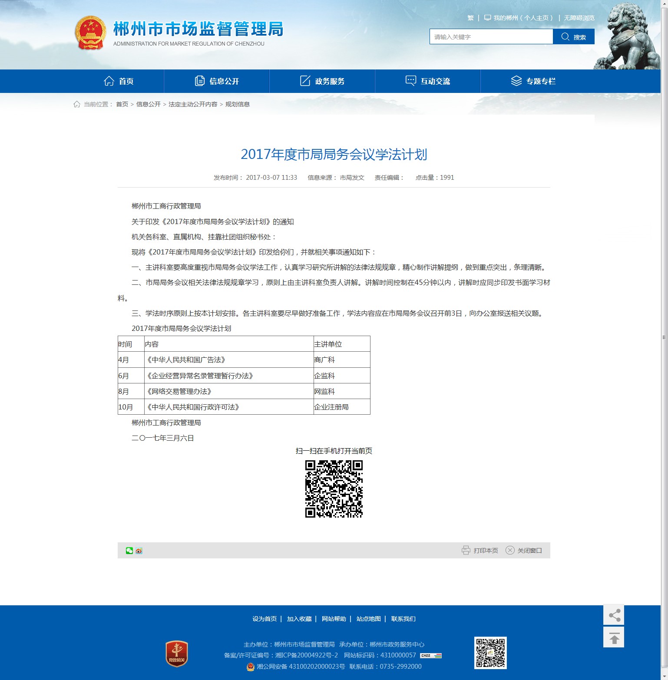Click the footer QR code image
Viewport: 668px width, 680px height.
point(490,653)
